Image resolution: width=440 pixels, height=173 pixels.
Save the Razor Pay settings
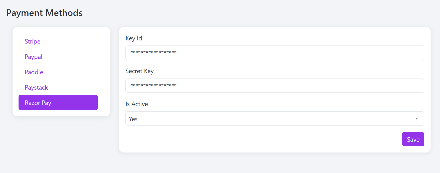(x=413, y=139)
